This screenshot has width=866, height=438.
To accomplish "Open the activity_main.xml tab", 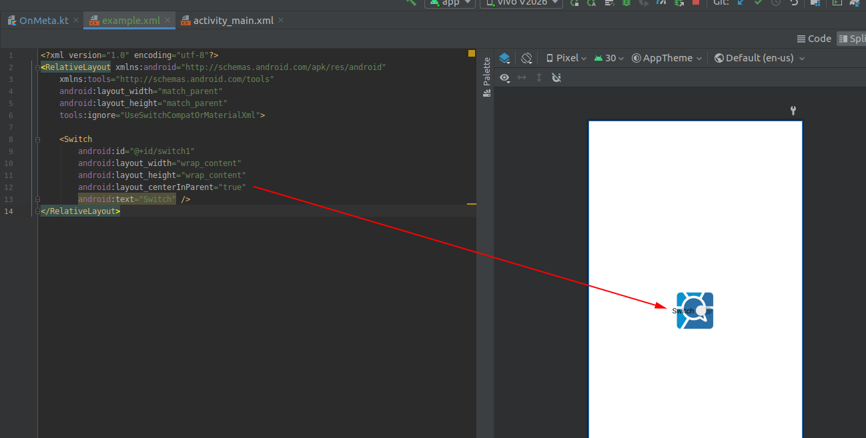I will (234, 20).
